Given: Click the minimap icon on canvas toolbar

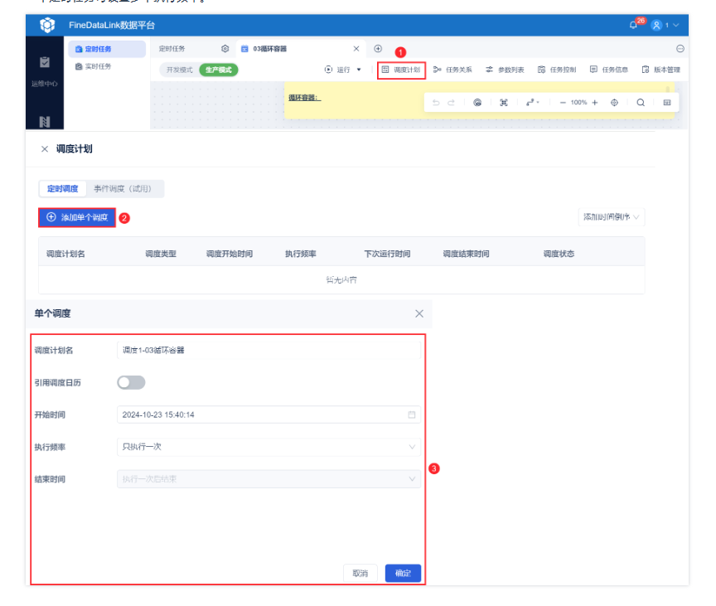Looking at the screenshot, I should point(667,103).
